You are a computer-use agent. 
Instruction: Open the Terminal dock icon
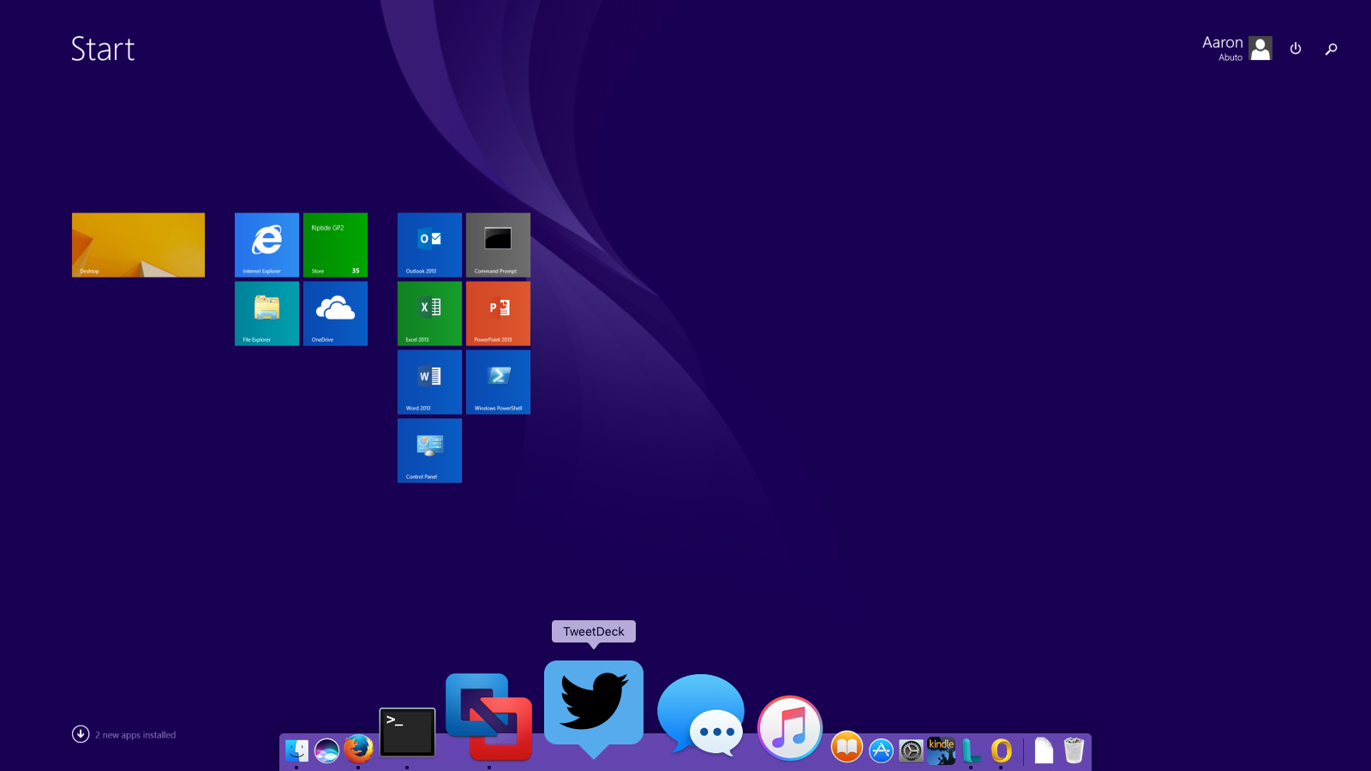pos(407,732)
